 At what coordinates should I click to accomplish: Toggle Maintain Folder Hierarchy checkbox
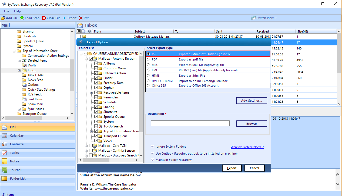153,160
